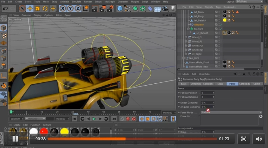Add a light object bulb icon
The width and height of the screenshot is (268, 148).
click(x=173, y=8)
